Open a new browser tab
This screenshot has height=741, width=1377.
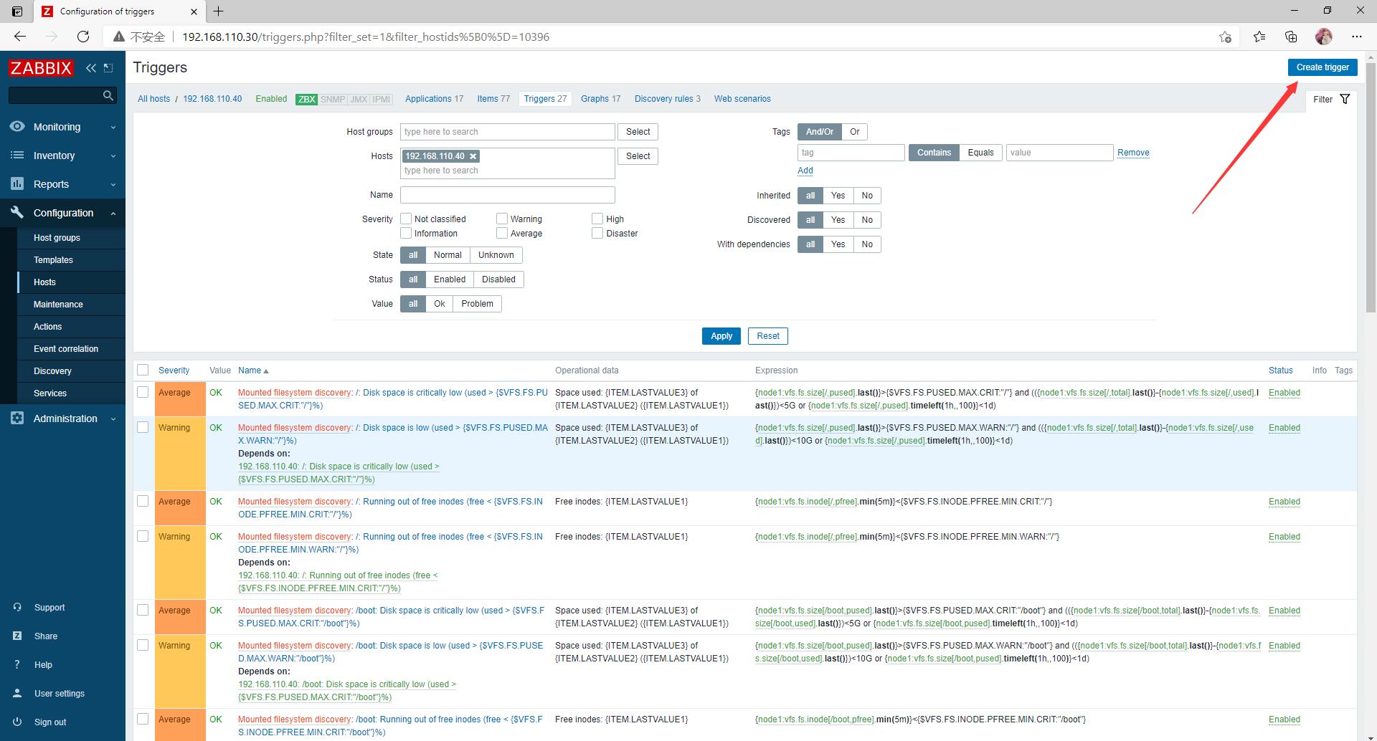(x=218, y=11)
